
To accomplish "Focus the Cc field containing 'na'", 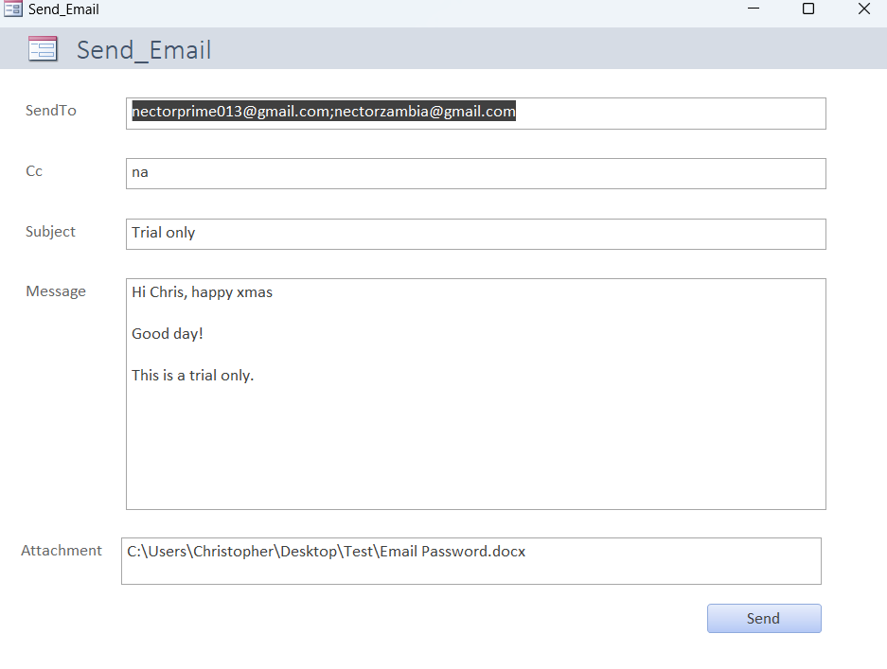I will [x=475, y=173].
